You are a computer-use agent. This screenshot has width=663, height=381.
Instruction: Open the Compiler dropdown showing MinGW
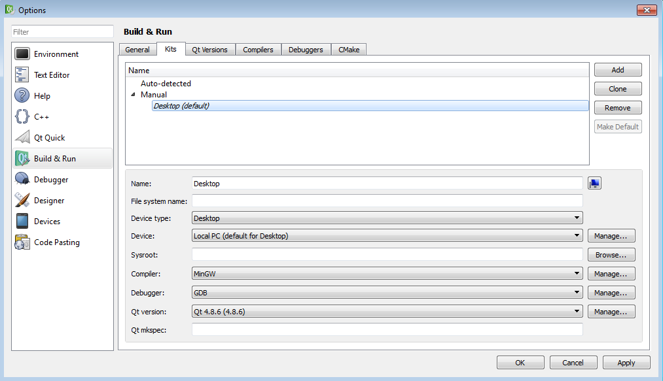pos(387,274)
